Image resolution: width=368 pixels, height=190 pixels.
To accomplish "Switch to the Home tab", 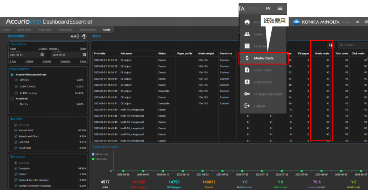I will point(6,30).
